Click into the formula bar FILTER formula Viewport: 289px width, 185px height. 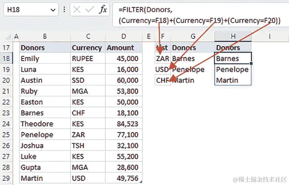pyautogui.click(x=201, y=15)
